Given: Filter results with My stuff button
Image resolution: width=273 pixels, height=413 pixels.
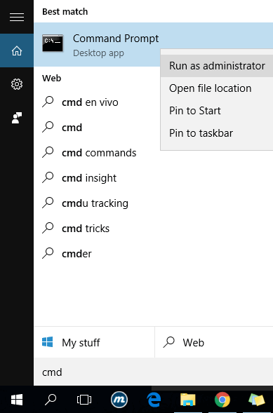Looking at the screenshot, I should point(94,342).
